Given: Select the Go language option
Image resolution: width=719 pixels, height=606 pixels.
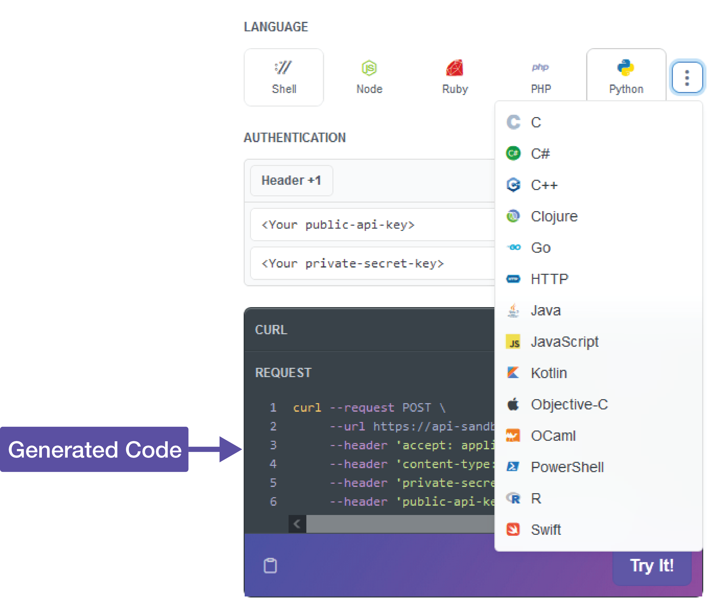Looking at the screenshot, I should (540, 247).
